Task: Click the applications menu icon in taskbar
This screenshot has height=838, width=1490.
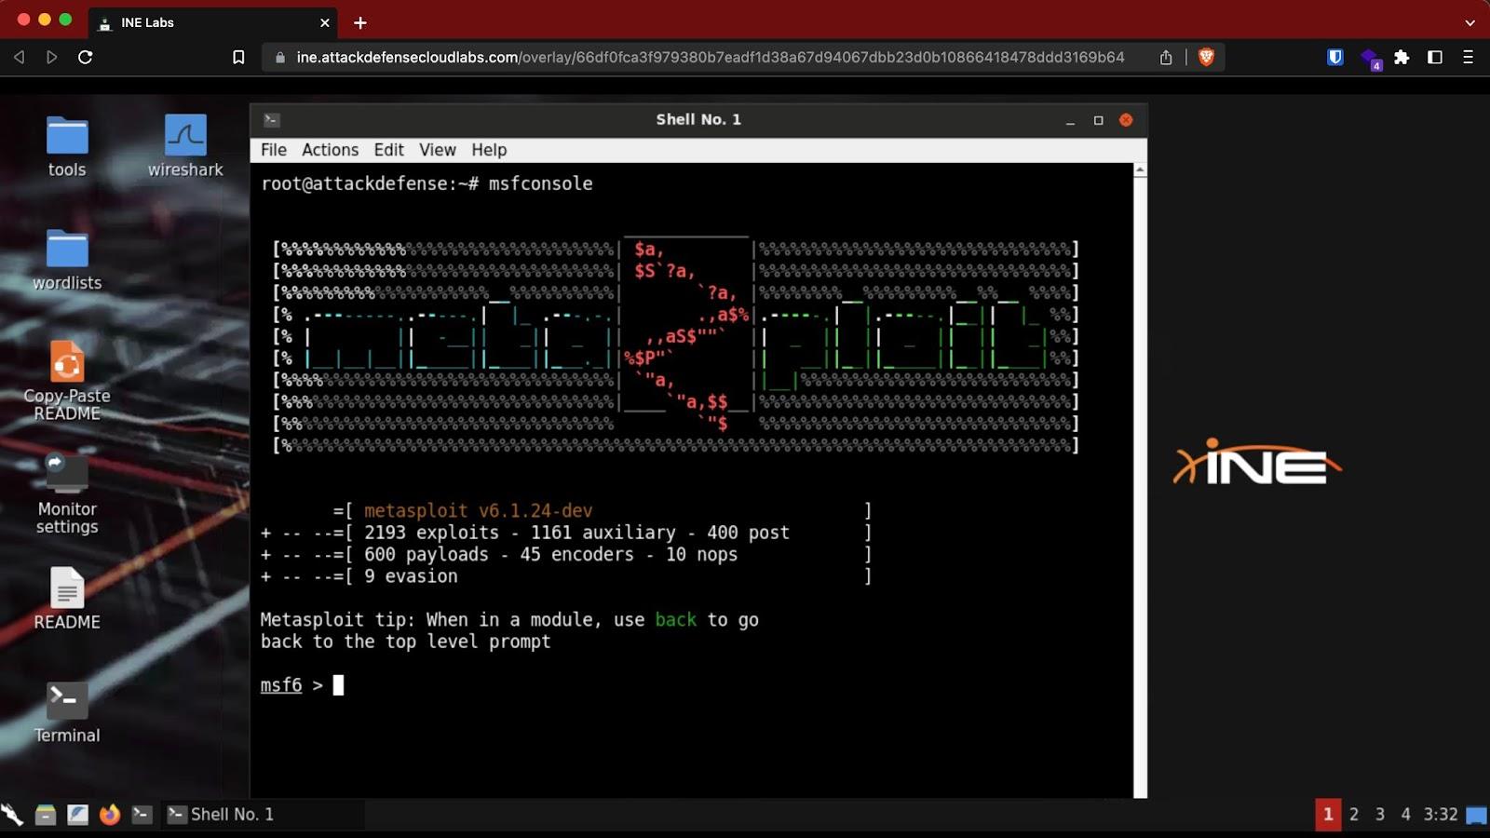Action: click(12, 815)
